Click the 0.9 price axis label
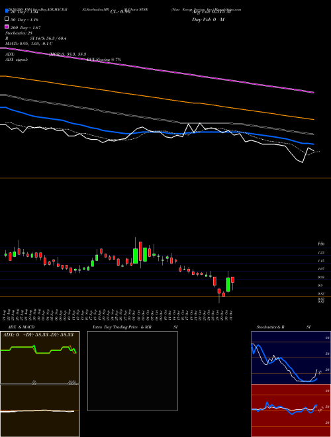The image size is (331, 437). point(320,285)
